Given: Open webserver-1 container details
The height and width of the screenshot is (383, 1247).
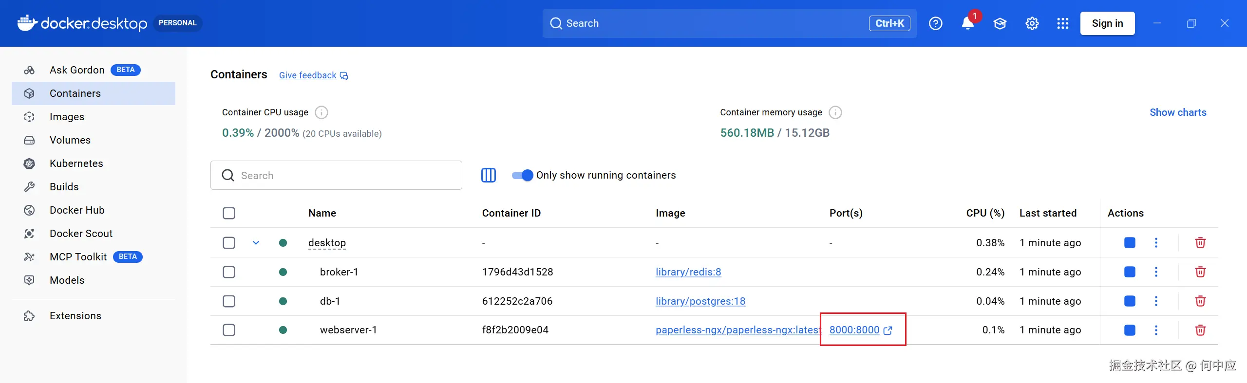Looking at the screenshot, I should [348, 330].
